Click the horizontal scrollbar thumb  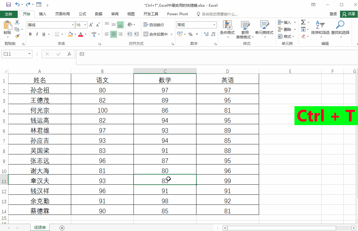click(x=282, y=228)
